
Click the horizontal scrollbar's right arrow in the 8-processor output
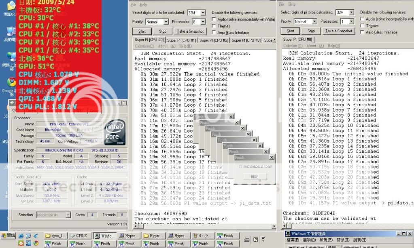(x=274, y=226)
